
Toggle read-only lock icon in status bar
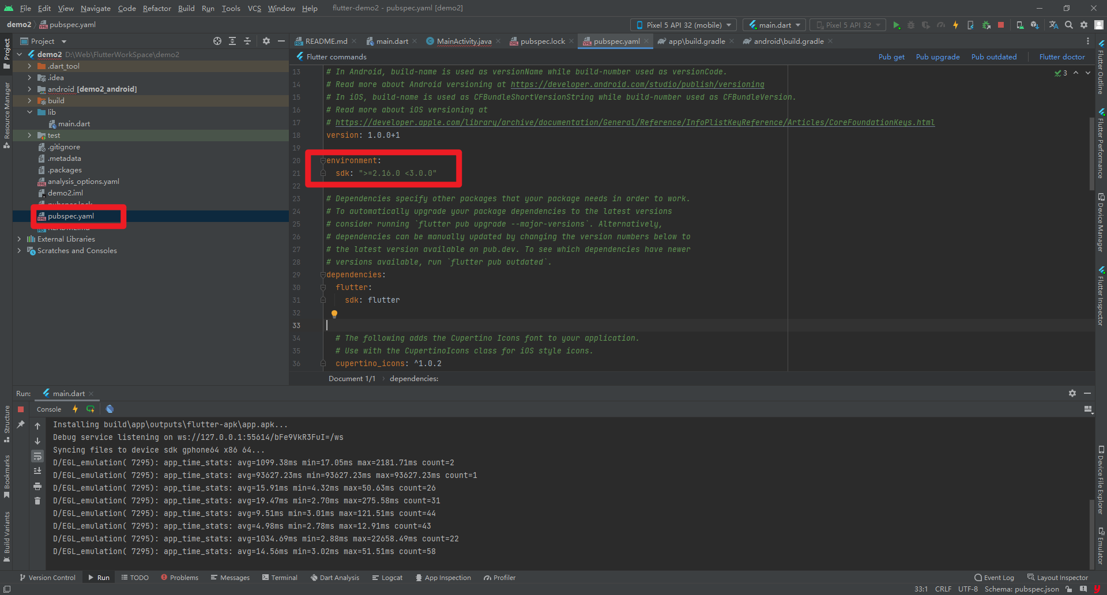point(1069,589)
